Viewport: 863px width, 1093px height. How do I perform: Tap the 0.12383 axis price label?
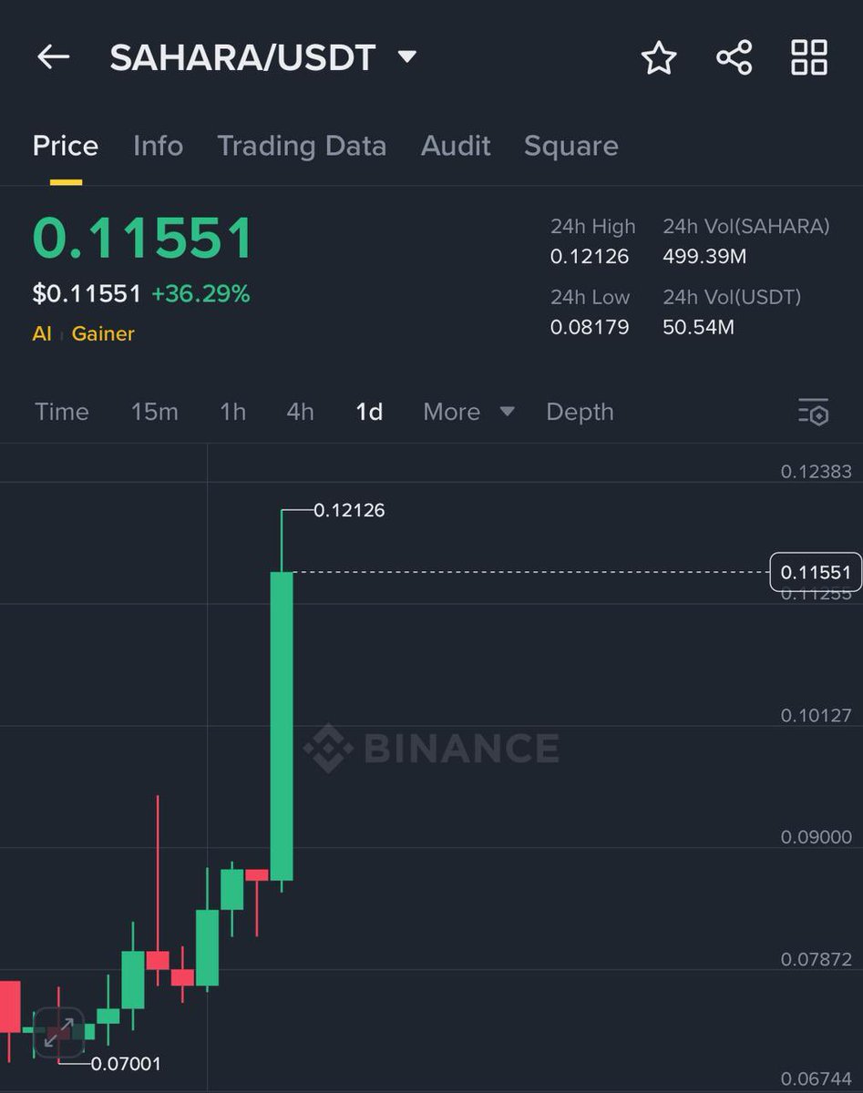point(817,471)
